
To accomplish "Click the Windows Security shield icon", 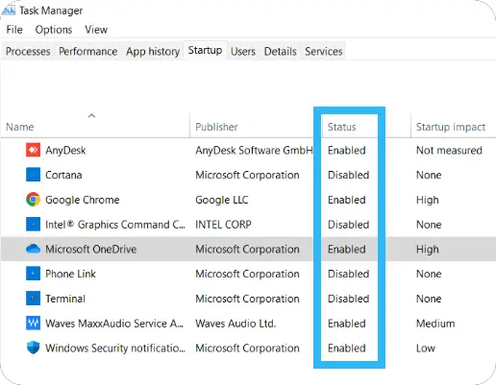I will [x=33, y=348].
